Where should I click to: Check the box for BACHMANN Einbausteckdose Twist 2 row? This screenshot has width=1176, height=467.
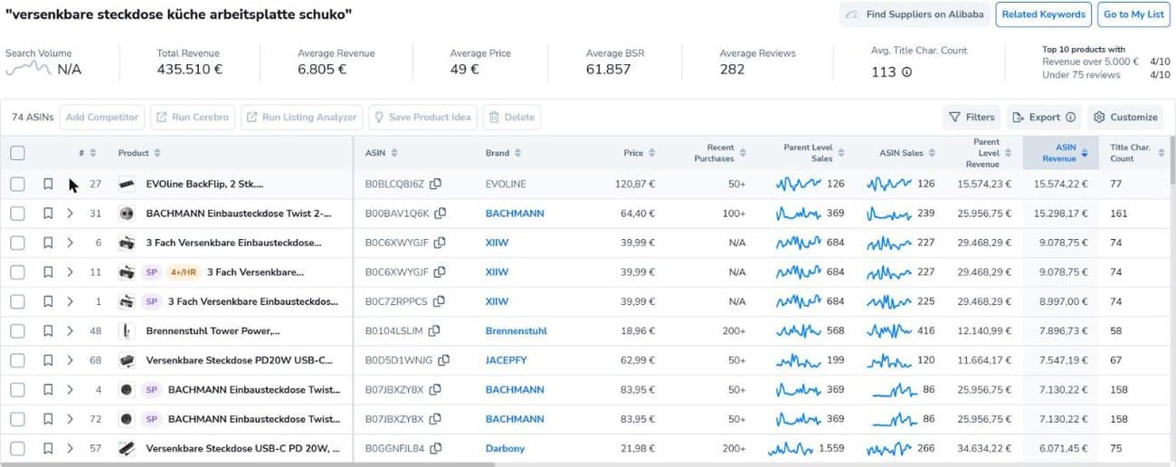17,214
